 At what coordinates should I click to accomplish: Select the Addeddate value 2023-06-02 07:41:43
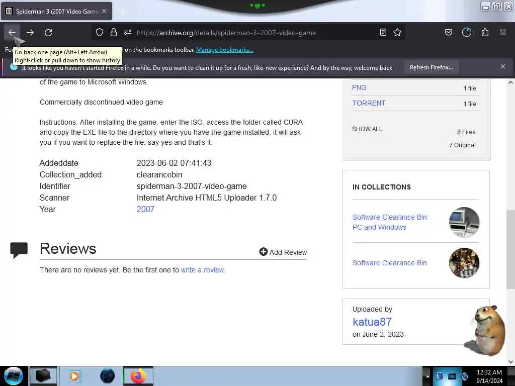coord(174,163)
